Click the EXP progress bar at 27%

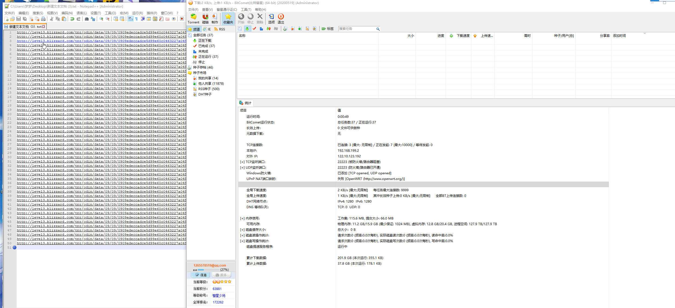[209, 270]
